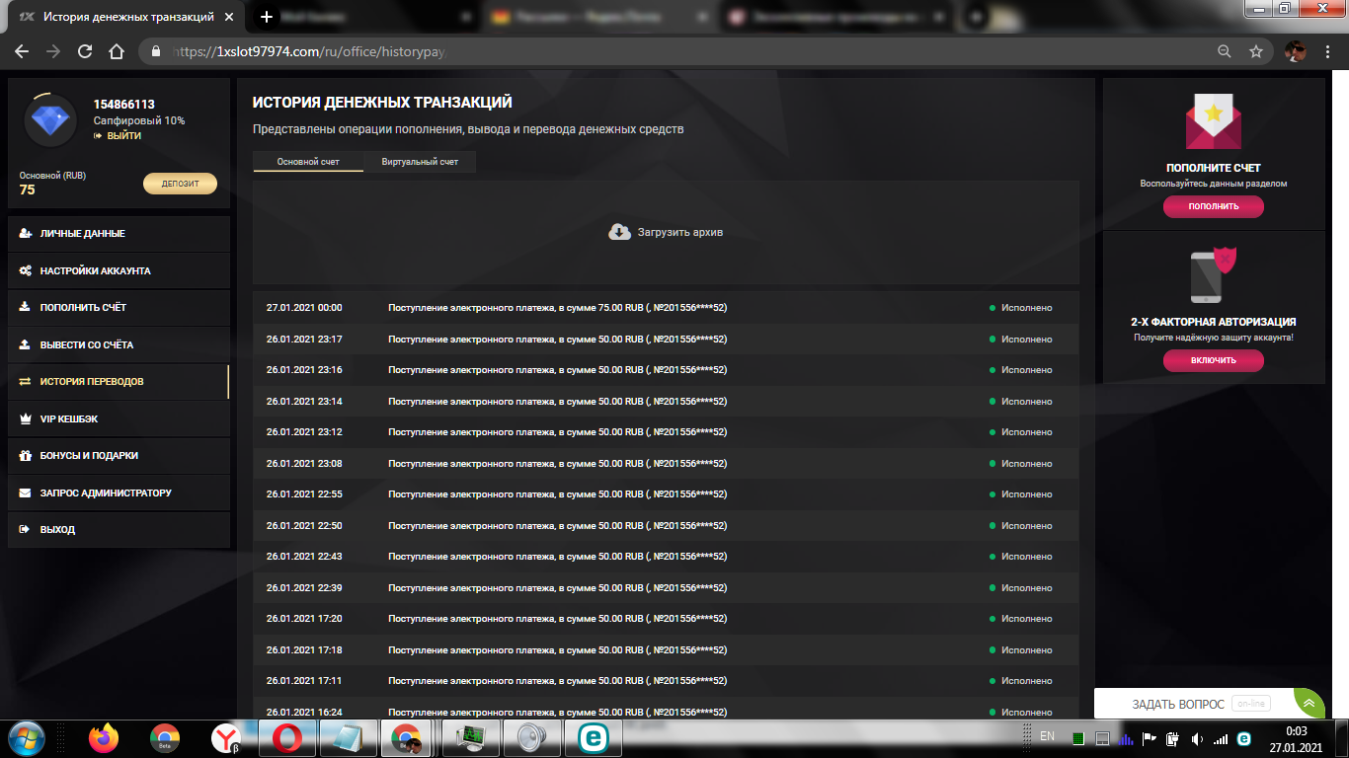Open Chrome Beta from the taskbar
Screen dimensions: 1349x758
pos(164,738)
